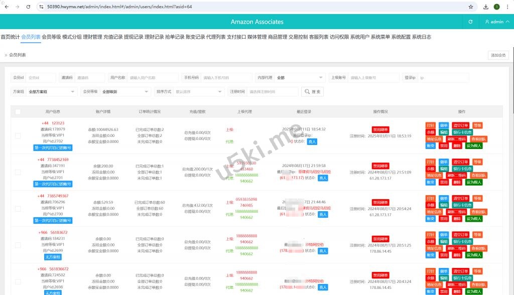Expand the 内部代理 dropdown

pos(300,78)
